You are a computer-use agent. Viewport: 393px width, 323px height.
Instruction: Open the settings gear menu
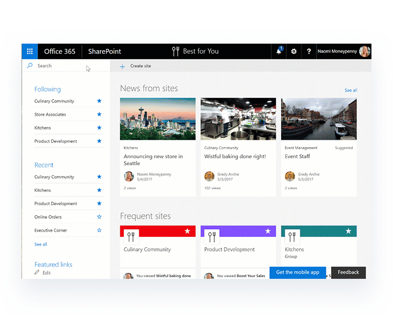pyautogui.click(x=294, y=51)
